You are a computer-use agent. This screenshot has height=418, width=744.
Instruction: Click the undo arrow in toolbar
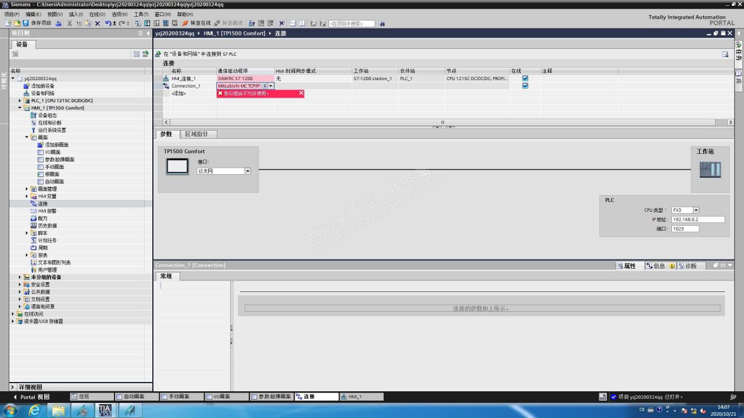[x=108, y=23]
